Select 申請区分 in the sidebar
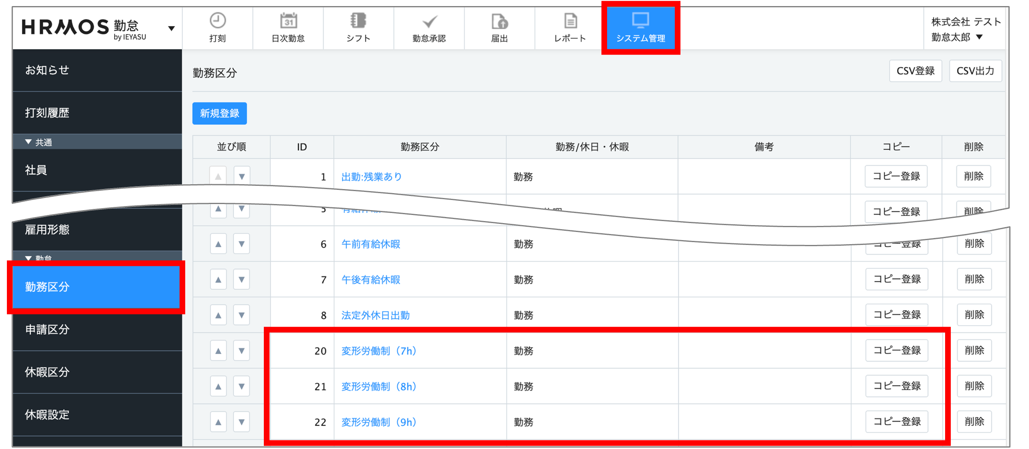 point(47,330)
